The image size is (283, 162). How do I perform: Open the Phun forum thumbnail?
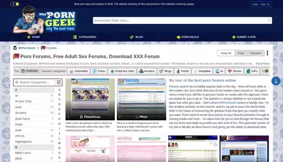141,99
